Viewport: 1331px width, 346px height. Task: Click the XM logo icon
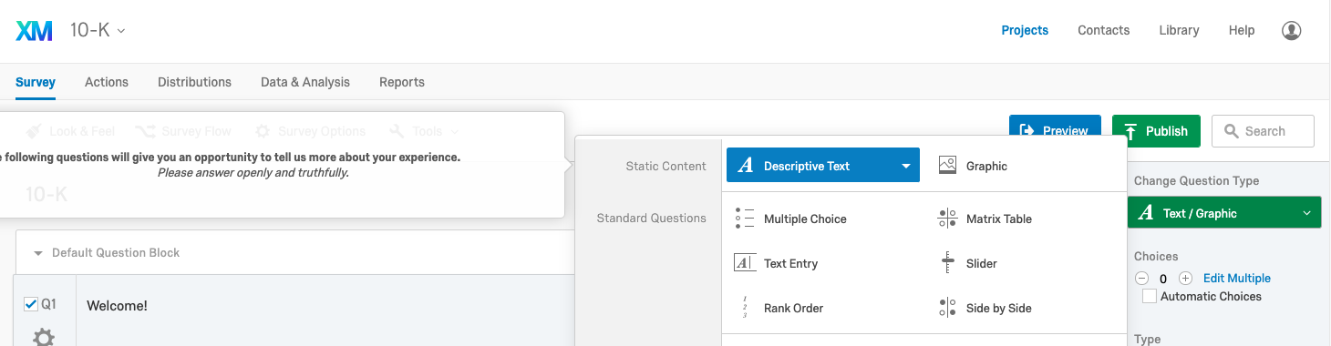click(36, 30)
